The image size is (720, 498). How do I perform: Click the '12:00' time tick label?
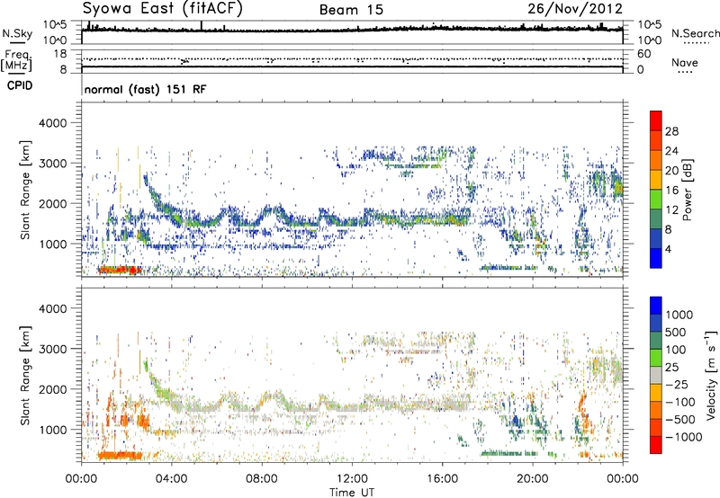tap(352, 479)
